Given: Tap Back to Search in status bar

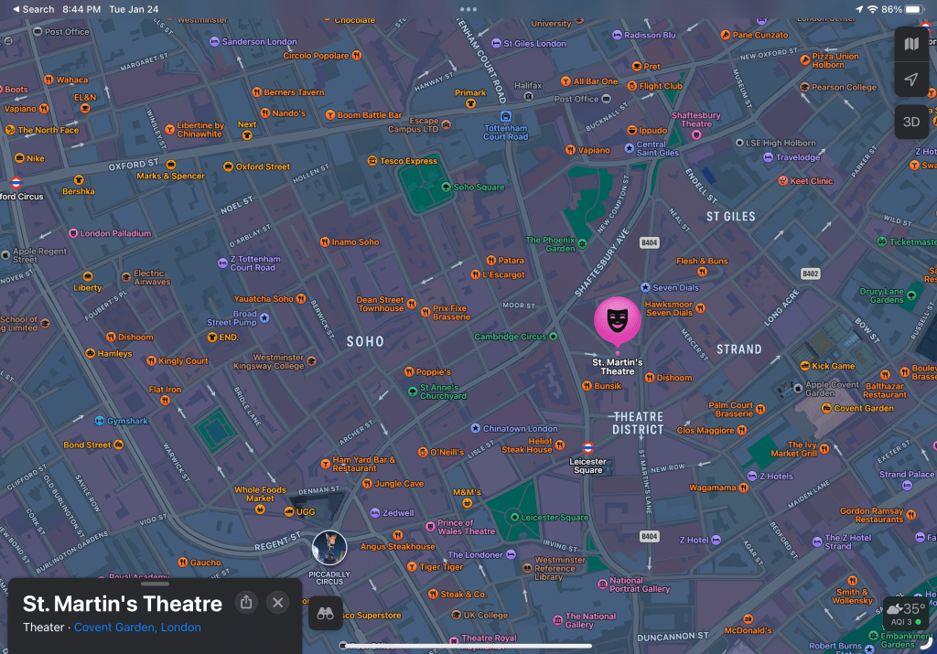Looking at the screenshot, I should (x=33, y=9).
